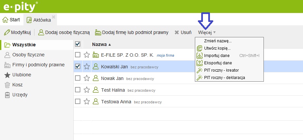Screen dimensions: 303x140
Task: Click the PIT roczny - kreator wand icon
Action: 199,70
